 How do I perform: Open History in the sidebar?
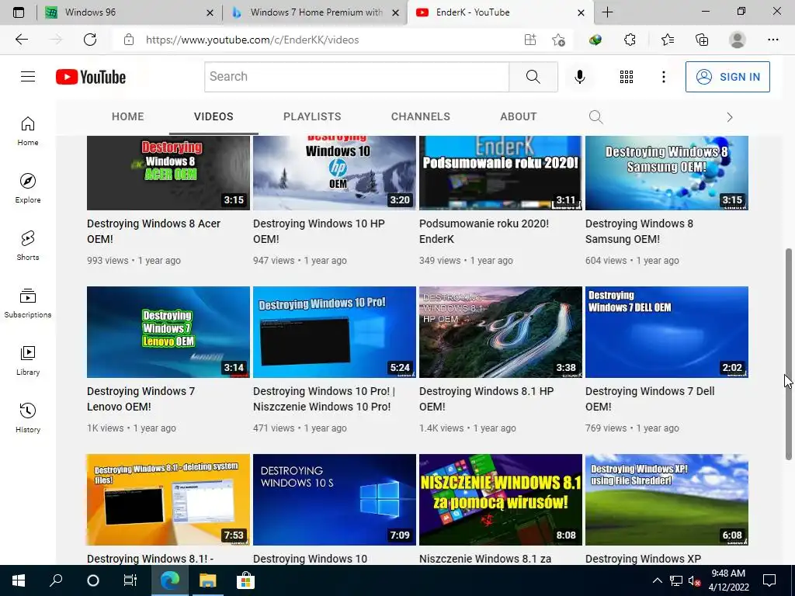28,418
